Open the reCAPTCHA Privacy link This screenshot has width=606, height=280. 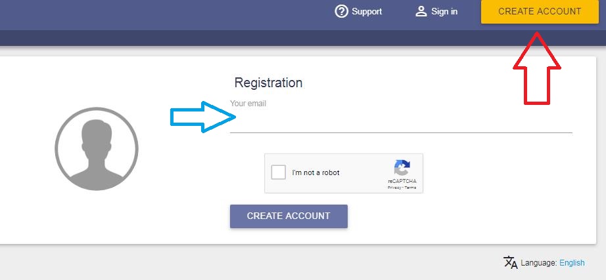tap(394, 188)
